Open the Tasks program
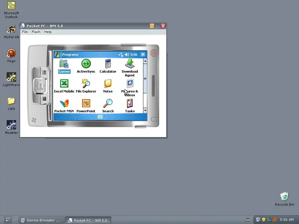This screenshot has height=224, width=299. (130, 106)
